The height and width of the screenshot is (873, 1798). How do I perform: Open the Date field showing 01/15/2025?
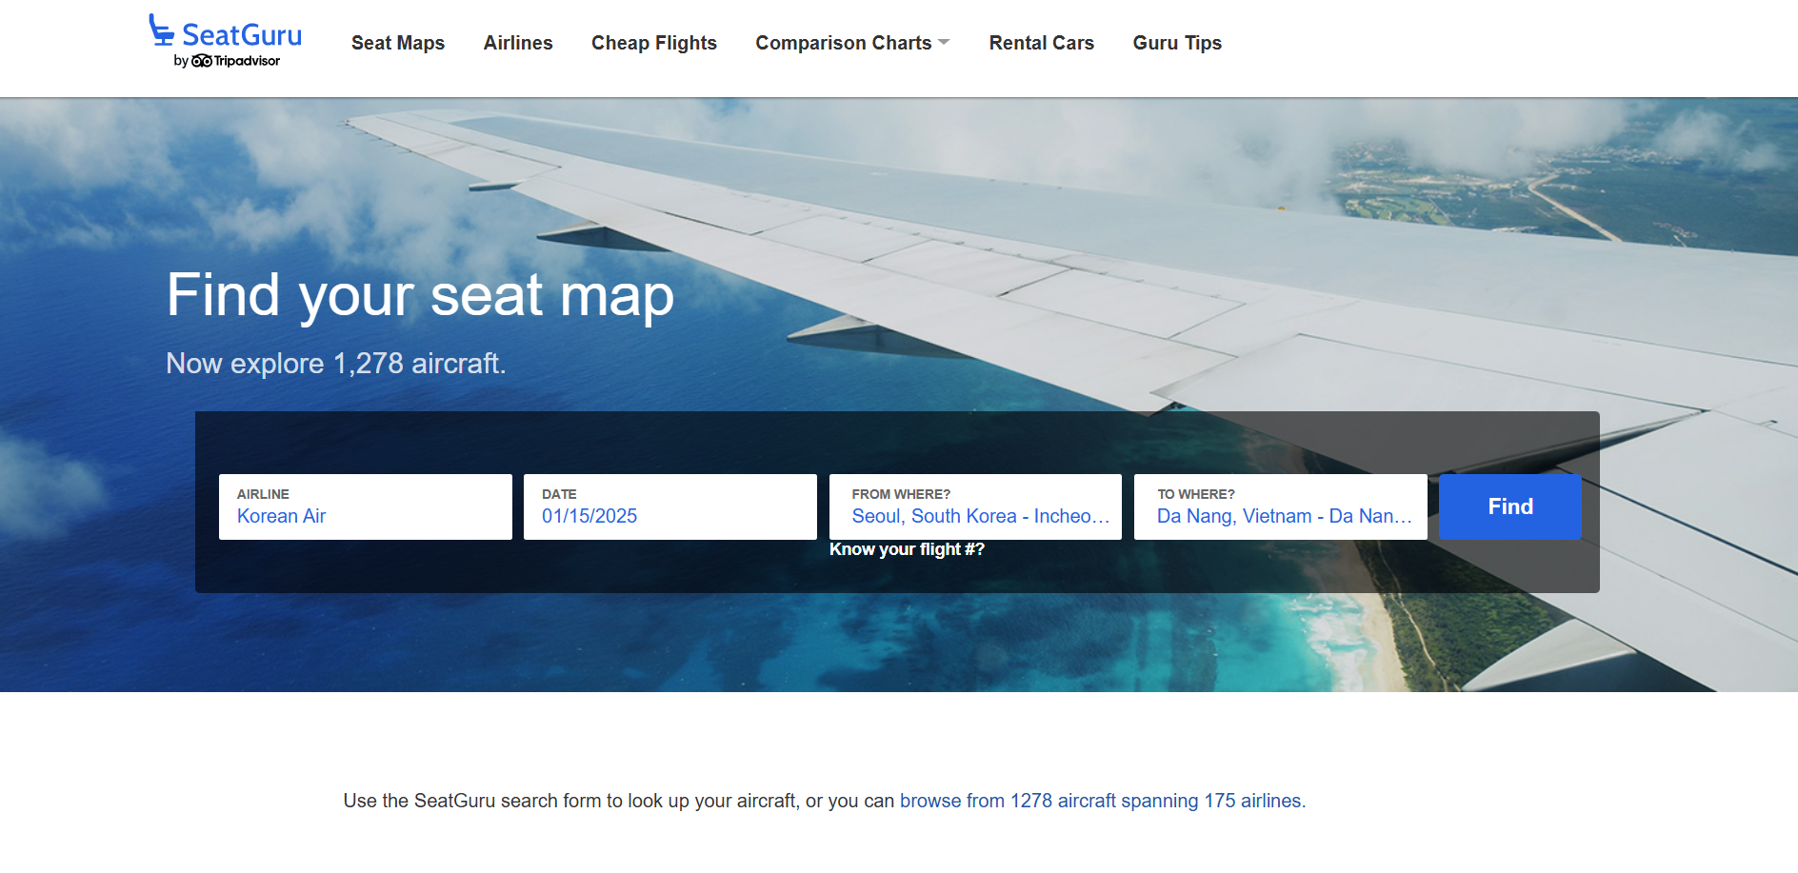pos(670,506)
